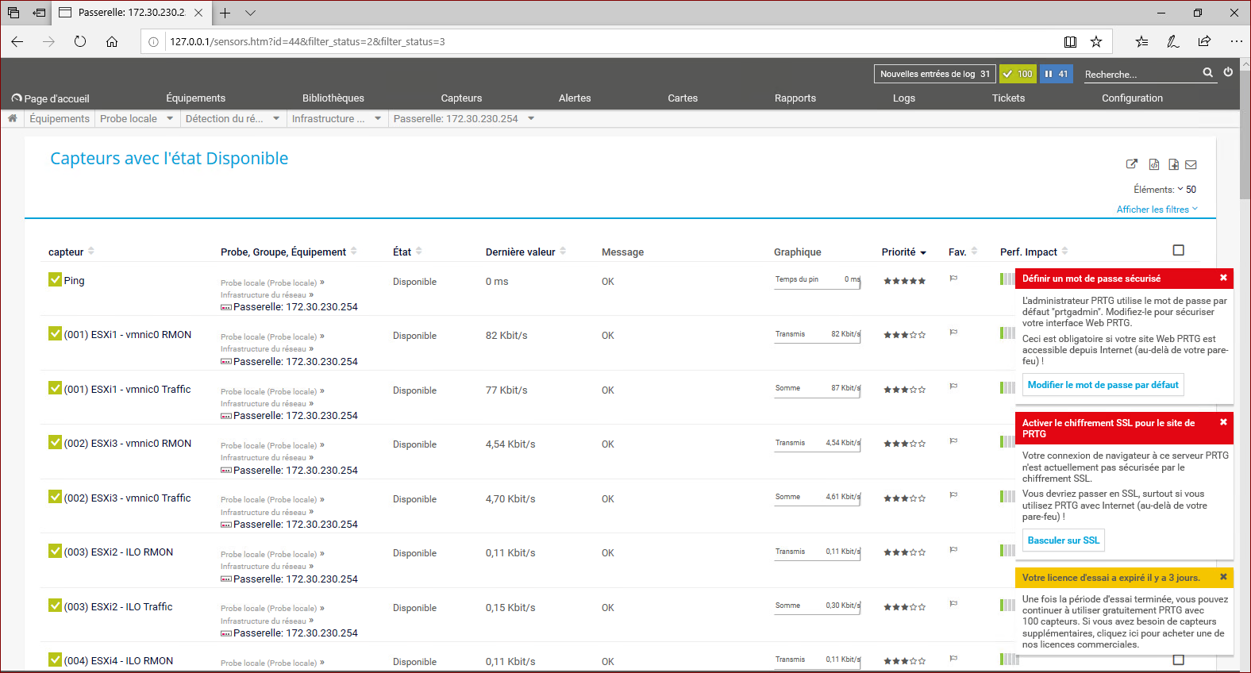Open the browser favorites hub icon

pyautogui.click(x=1141, y=41)
